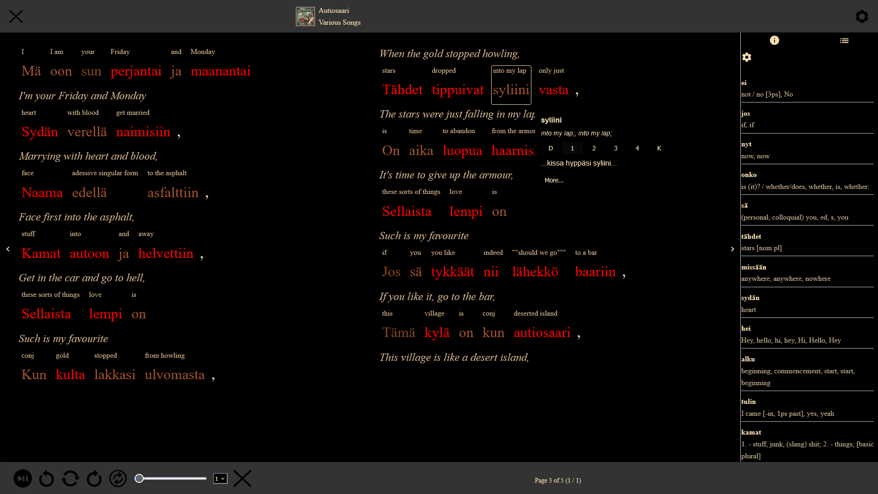Click the forward clockwise arrow icon
The height and width of the screenshot is (494, 878).
click(x=94, y=478)
